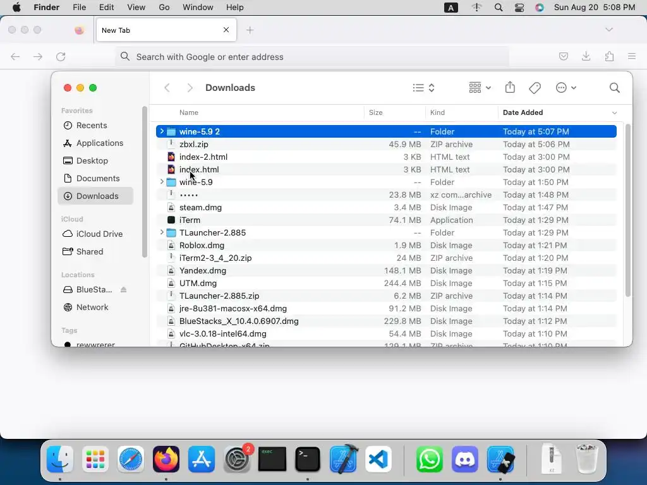The width and height of the screenshot is (647, 485).
Task: Open Discord from the Dock
Action: coord(465,459)
